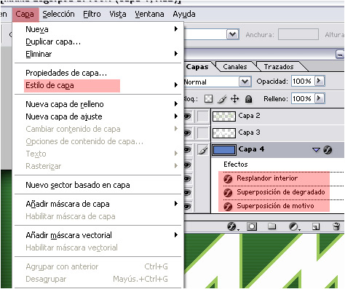345x289 pixels.
Task: Open the Ayuda menu
Action: 184,15
